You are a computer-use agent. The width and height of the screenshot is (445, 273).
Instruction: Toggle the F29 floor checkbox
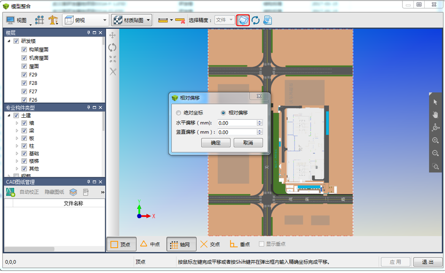point(24,75)
